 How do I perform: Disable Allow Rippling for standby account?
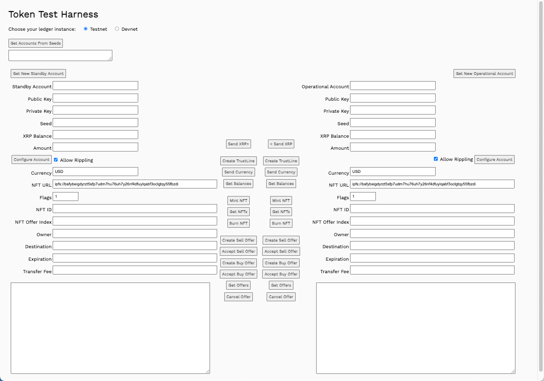55,160
